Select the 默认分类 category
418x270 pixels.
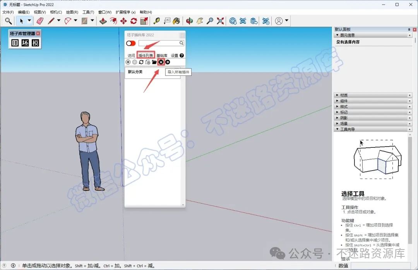tap(135, 72)
